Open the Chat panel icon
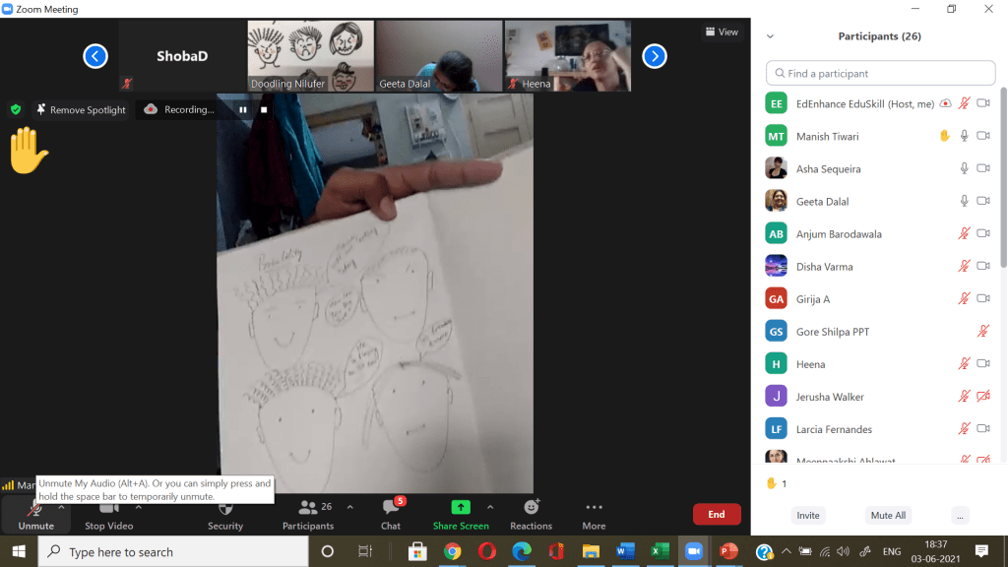The height and width of the screenshot is (567, 1008). (391, 508)
